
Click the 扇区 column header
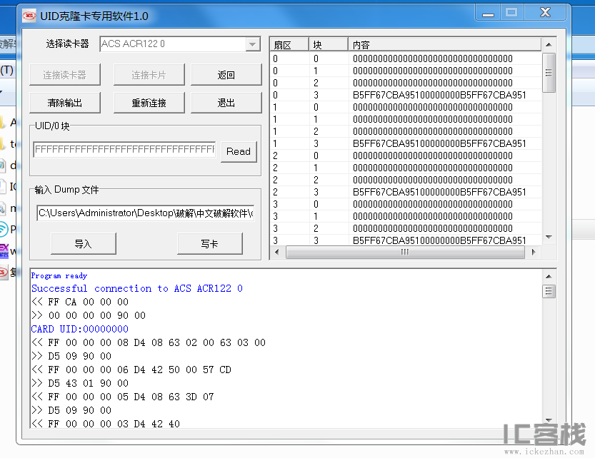(289, 45)
